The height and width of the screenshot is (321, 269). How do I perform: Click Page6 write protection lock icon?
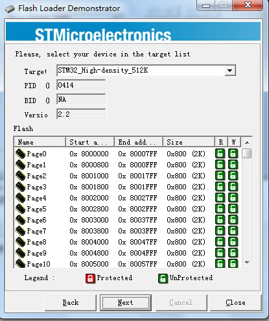[x=233, y=220]
